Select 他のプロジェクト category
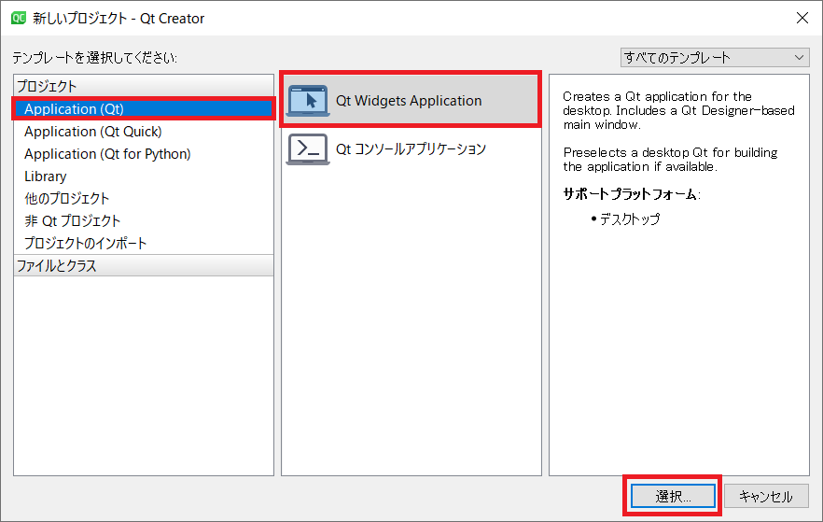Screen dimensions: 823x522 144,199
